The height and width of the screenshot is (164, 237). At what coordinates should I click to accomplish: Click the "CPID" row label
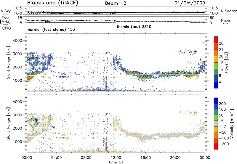[x=7, y=28]
